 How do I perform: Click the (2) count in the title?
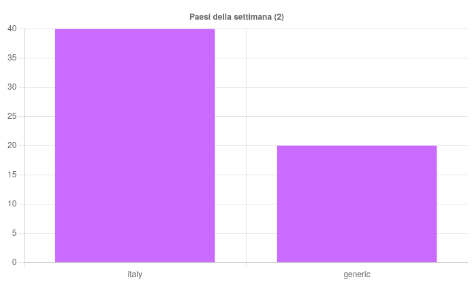279,17
